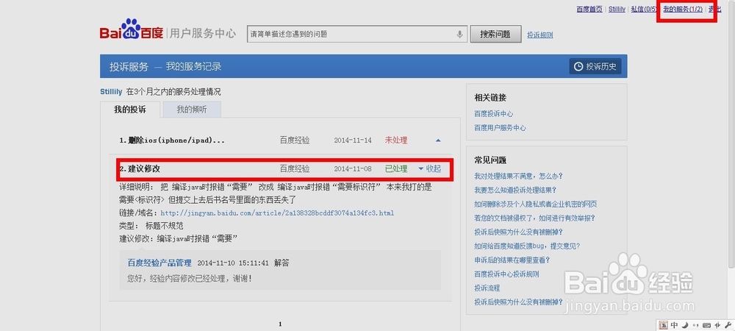Click 未处理 status text
Image resolution: width=735 pixels, height=331 pixels.
tap(395, 140)
